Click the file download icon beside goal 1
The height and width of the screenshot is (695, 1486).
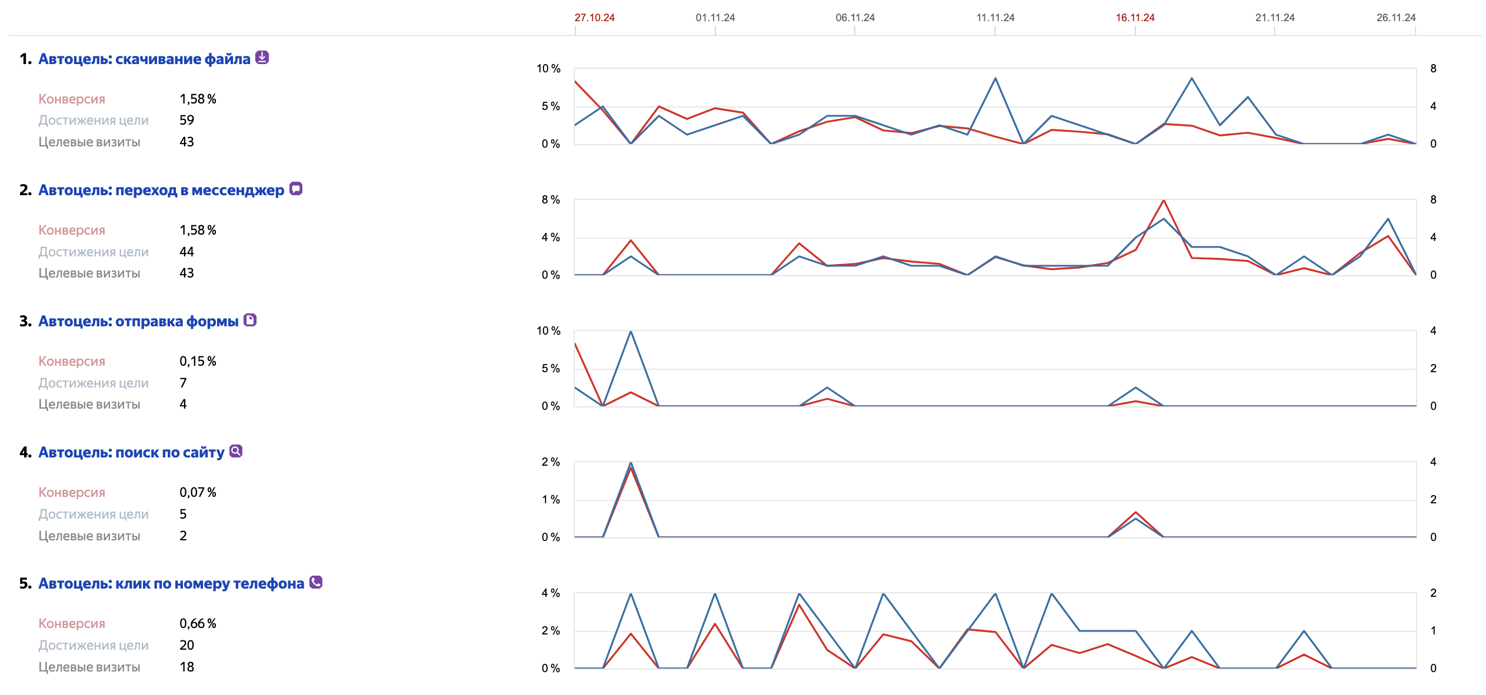[262, 58]
